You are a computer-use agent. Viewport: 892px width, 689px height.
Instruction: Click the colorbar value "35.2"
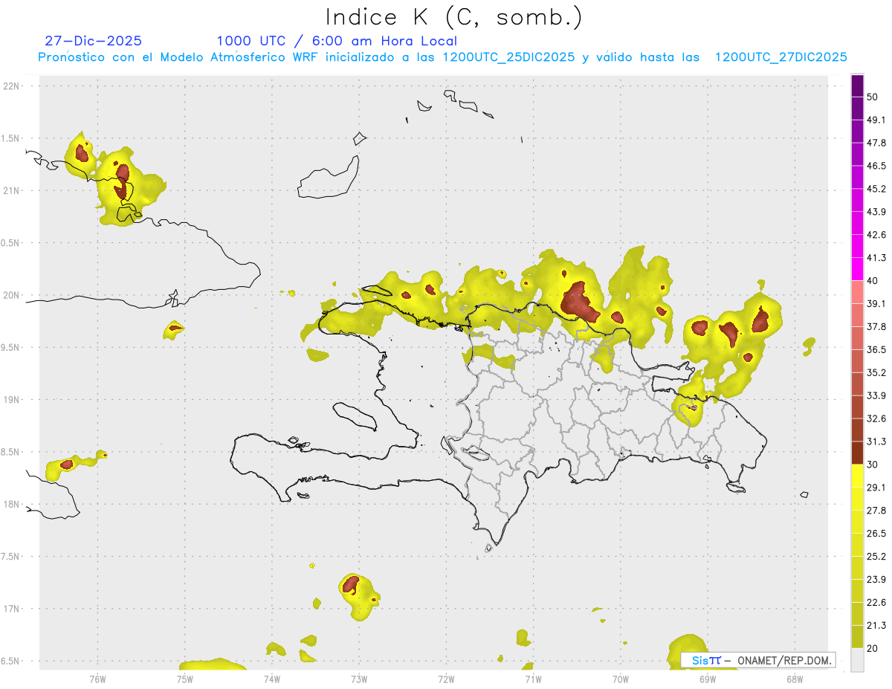(876, 373)
